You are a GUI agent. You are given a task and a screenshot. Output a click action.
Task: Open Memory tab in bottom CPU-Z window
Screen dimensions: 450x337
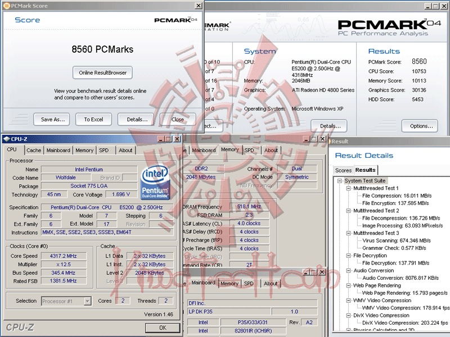(229, 284)
